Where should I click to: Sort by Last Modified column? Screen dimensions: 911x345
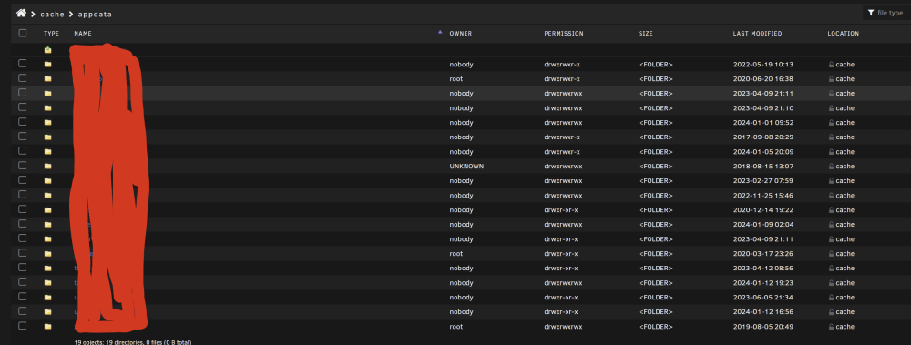757,34
